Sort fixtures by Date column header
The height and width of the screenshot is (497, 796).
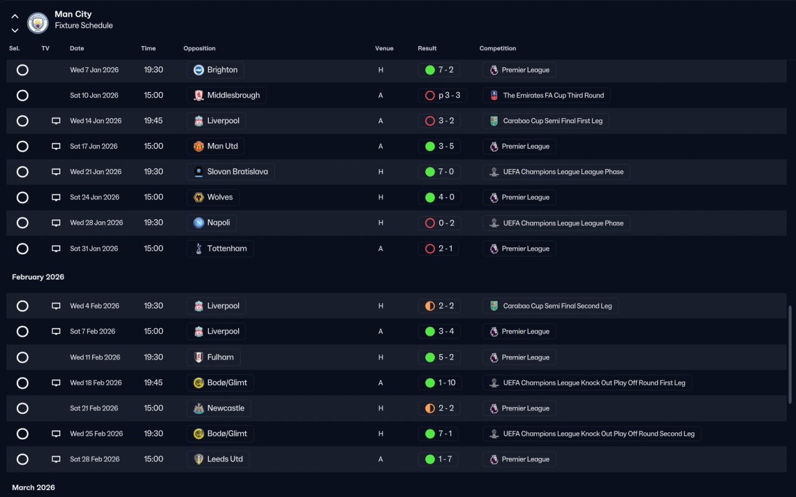click(x=77, y=48)
